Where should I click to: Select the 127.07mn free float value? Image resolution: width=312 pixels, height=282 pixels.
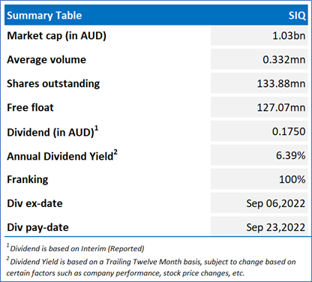tap(281, 107)
